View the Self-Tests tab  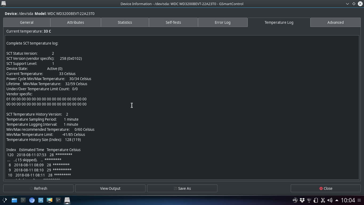pos(173,22)
